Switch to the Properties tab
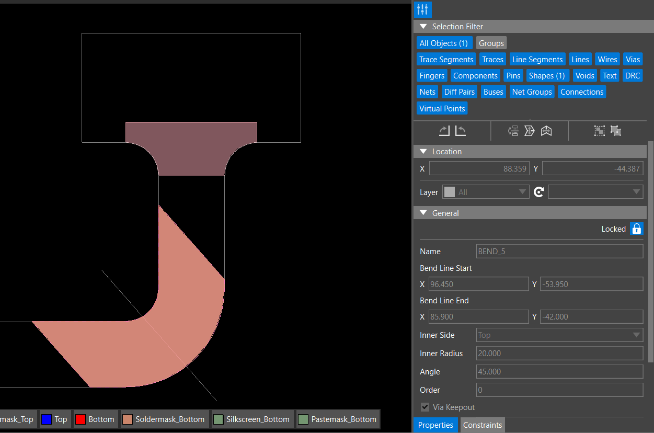 coord(435,425)
